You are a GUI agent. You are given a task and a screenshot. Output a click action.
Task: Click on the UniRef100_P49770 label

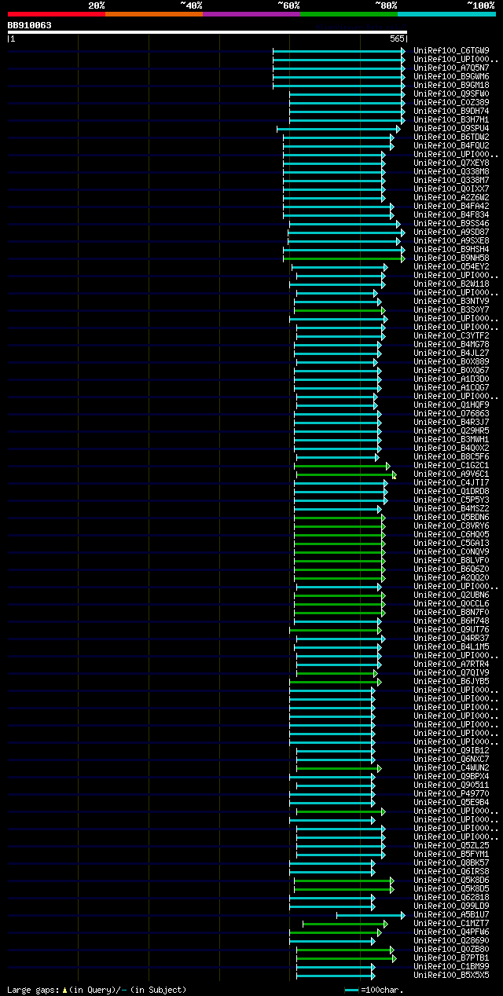451,793
